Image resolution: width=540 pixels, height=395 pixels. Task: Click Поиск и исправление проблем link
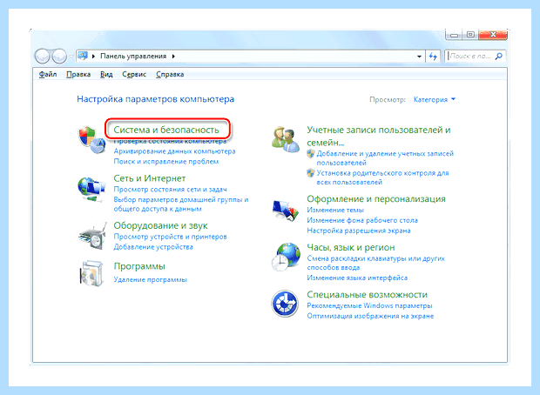(x=166, y=161)
